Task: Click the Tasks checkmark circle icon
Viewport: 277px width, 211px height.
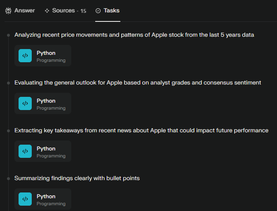Action: (x=98, y=11)
